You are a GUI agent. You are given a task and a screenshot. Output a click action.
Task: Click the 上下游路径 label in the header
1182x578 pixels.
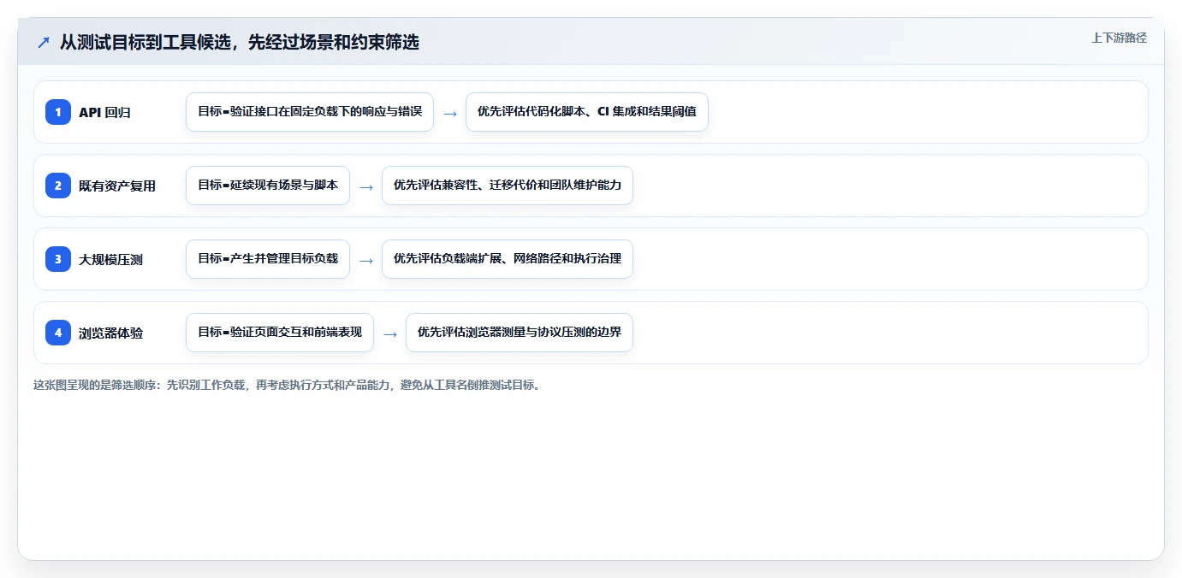click(1119, 38)
